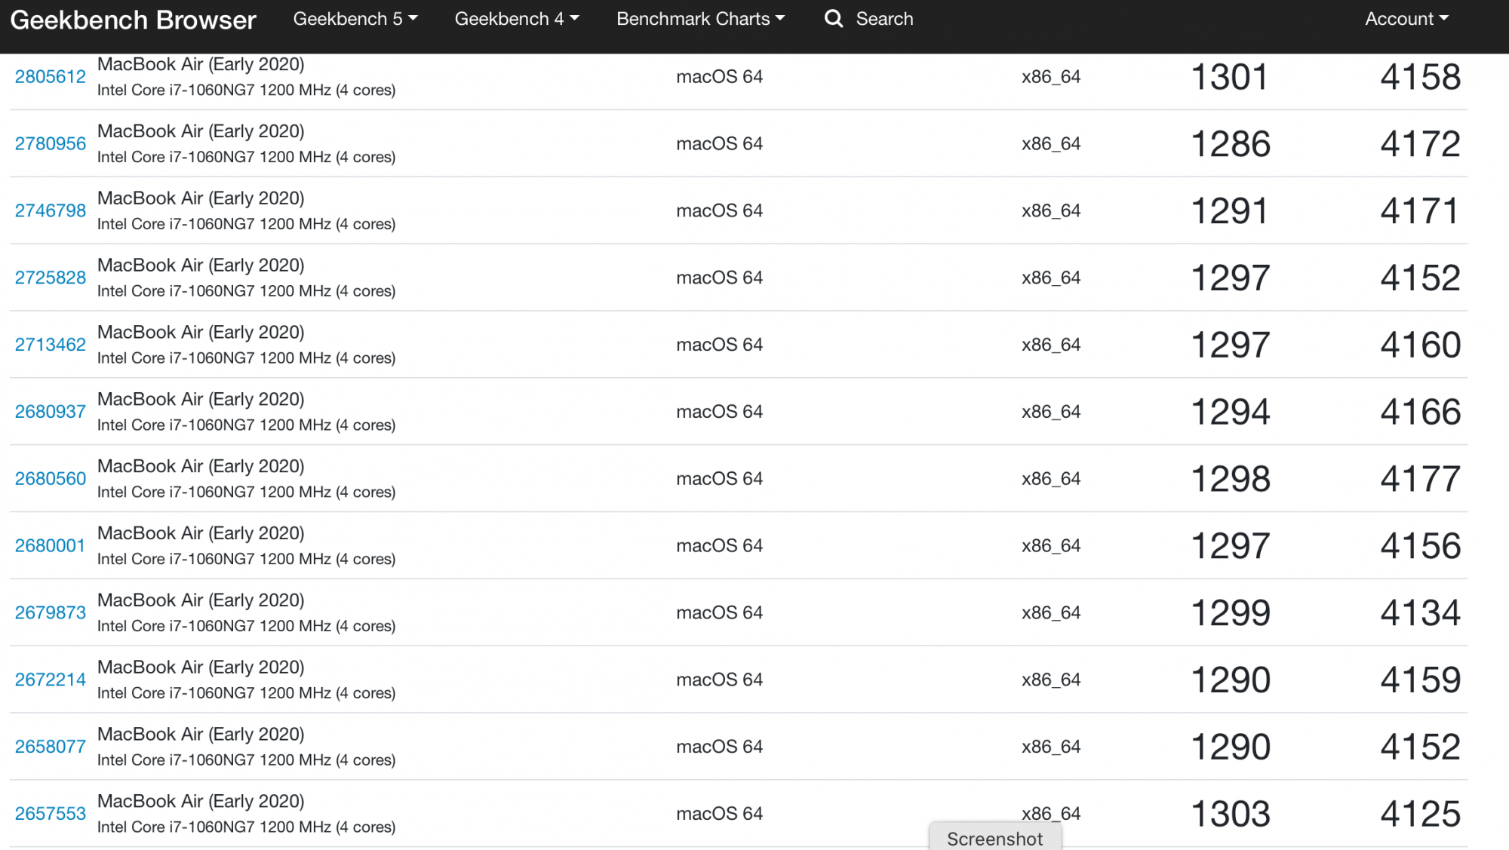Expand the Geekbench 4 dropdown
The width and height of the screenshot is (1509, 850).
point(516,19)
